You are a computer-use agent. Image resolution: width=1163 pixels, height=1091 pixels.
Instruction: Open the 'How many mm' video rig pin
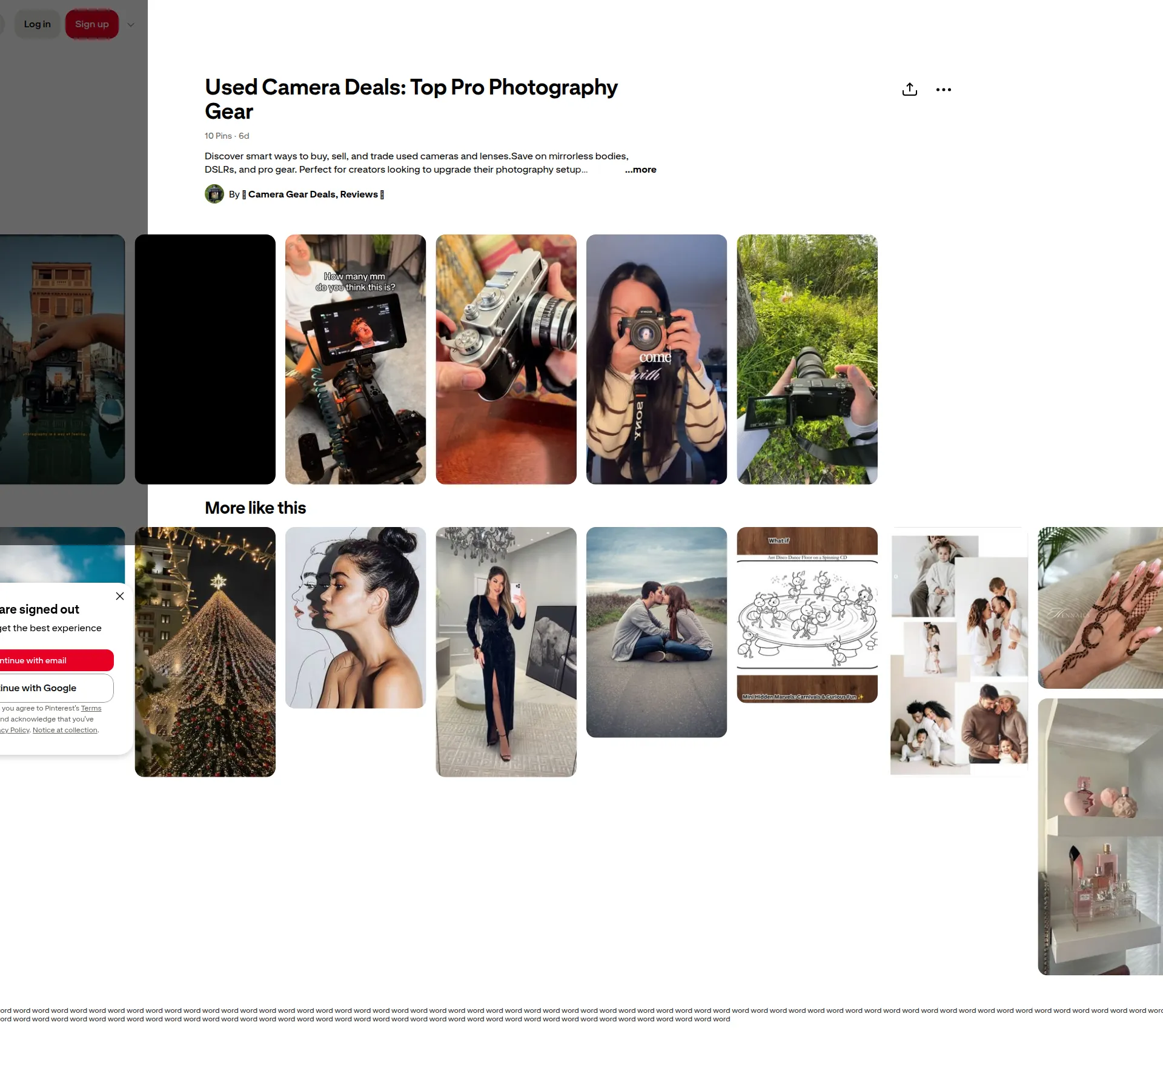(x=356, y=359)
